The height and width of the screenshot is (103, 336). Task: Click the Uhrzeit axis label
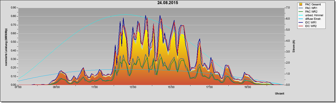[x=280, y=94]
